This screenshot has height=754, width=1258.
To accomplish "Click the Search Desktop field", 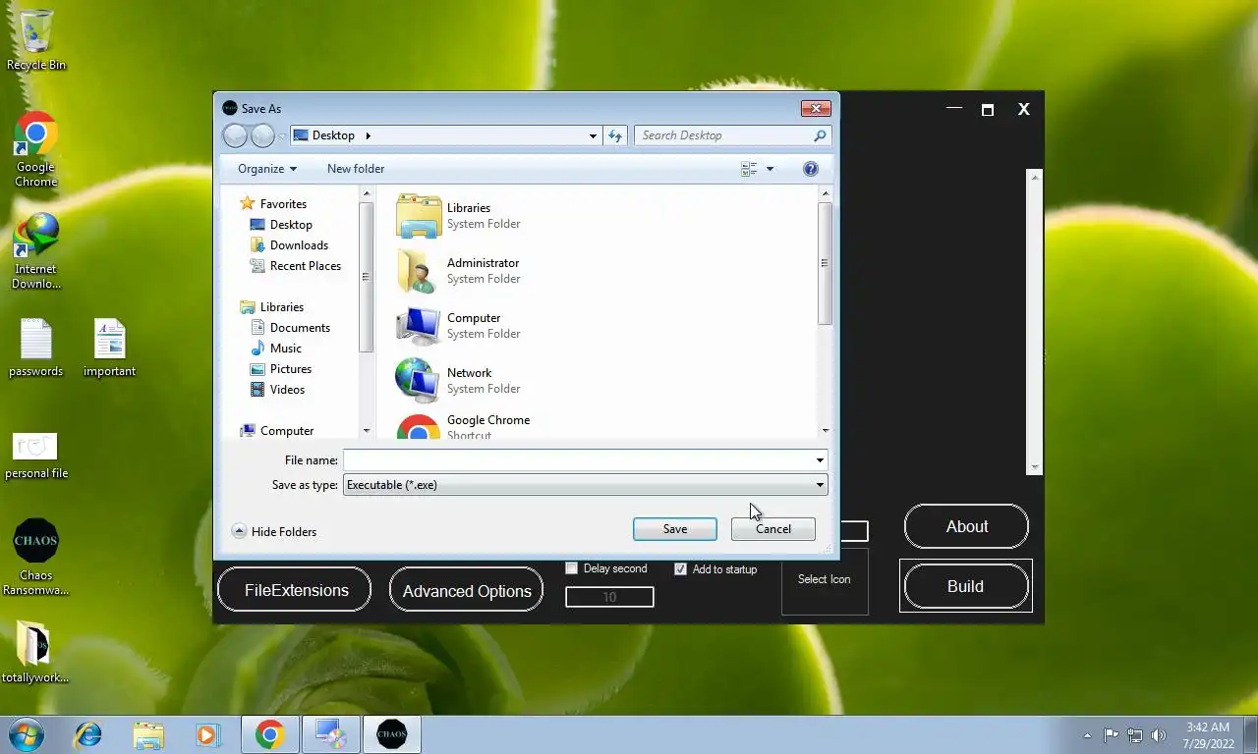I will pyautogui.click(x=732, y=135).
